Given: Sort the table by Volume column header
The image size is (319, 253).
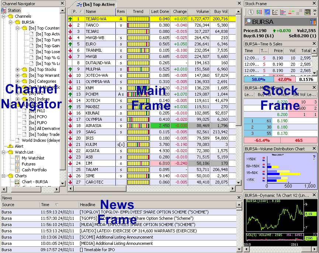Looking at the screenshot, I should coord(199,11).
